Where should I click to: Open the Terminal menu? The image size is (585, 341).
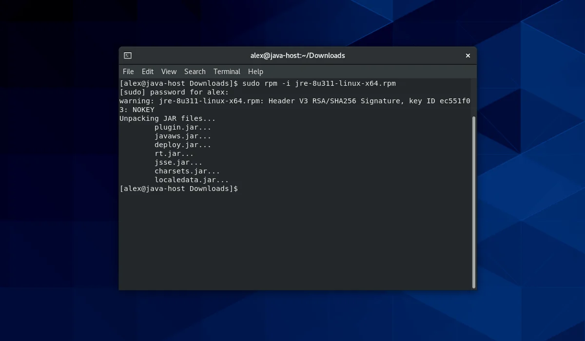coord(227,72)
